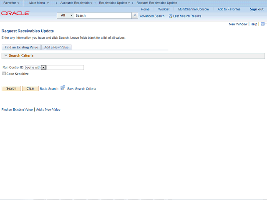Focus the Run Control ID text field
Image resolution: width=267 pixels, height=200 pixels.
coord(65,67)
